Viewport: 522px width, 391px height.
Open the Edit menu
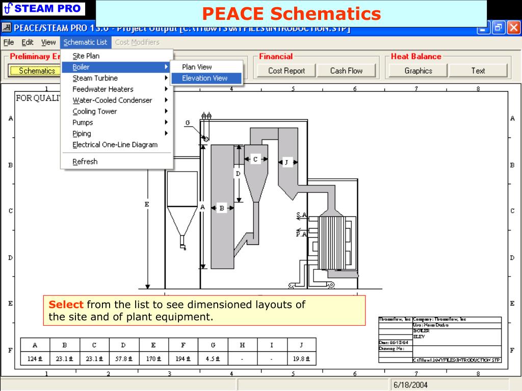(28, 42)
